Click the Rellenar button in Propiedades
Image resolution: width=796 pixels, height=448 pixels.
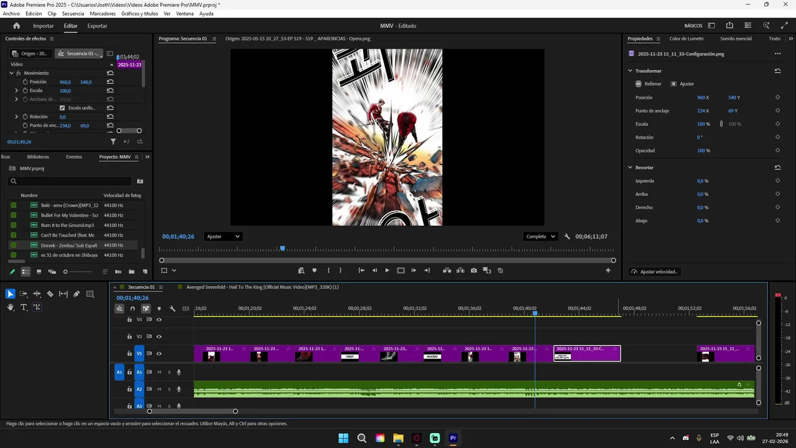648,84
